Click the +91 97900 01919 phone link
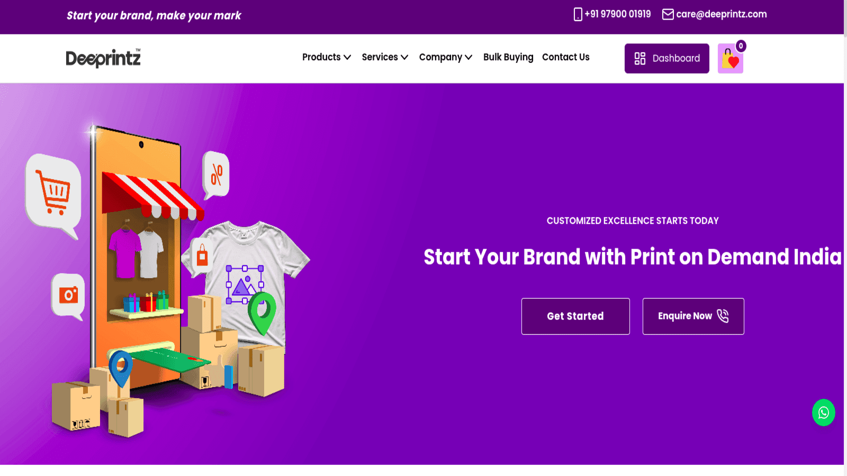Image resolution: width=847 pixels, height=476 pixels. point(617,14)
